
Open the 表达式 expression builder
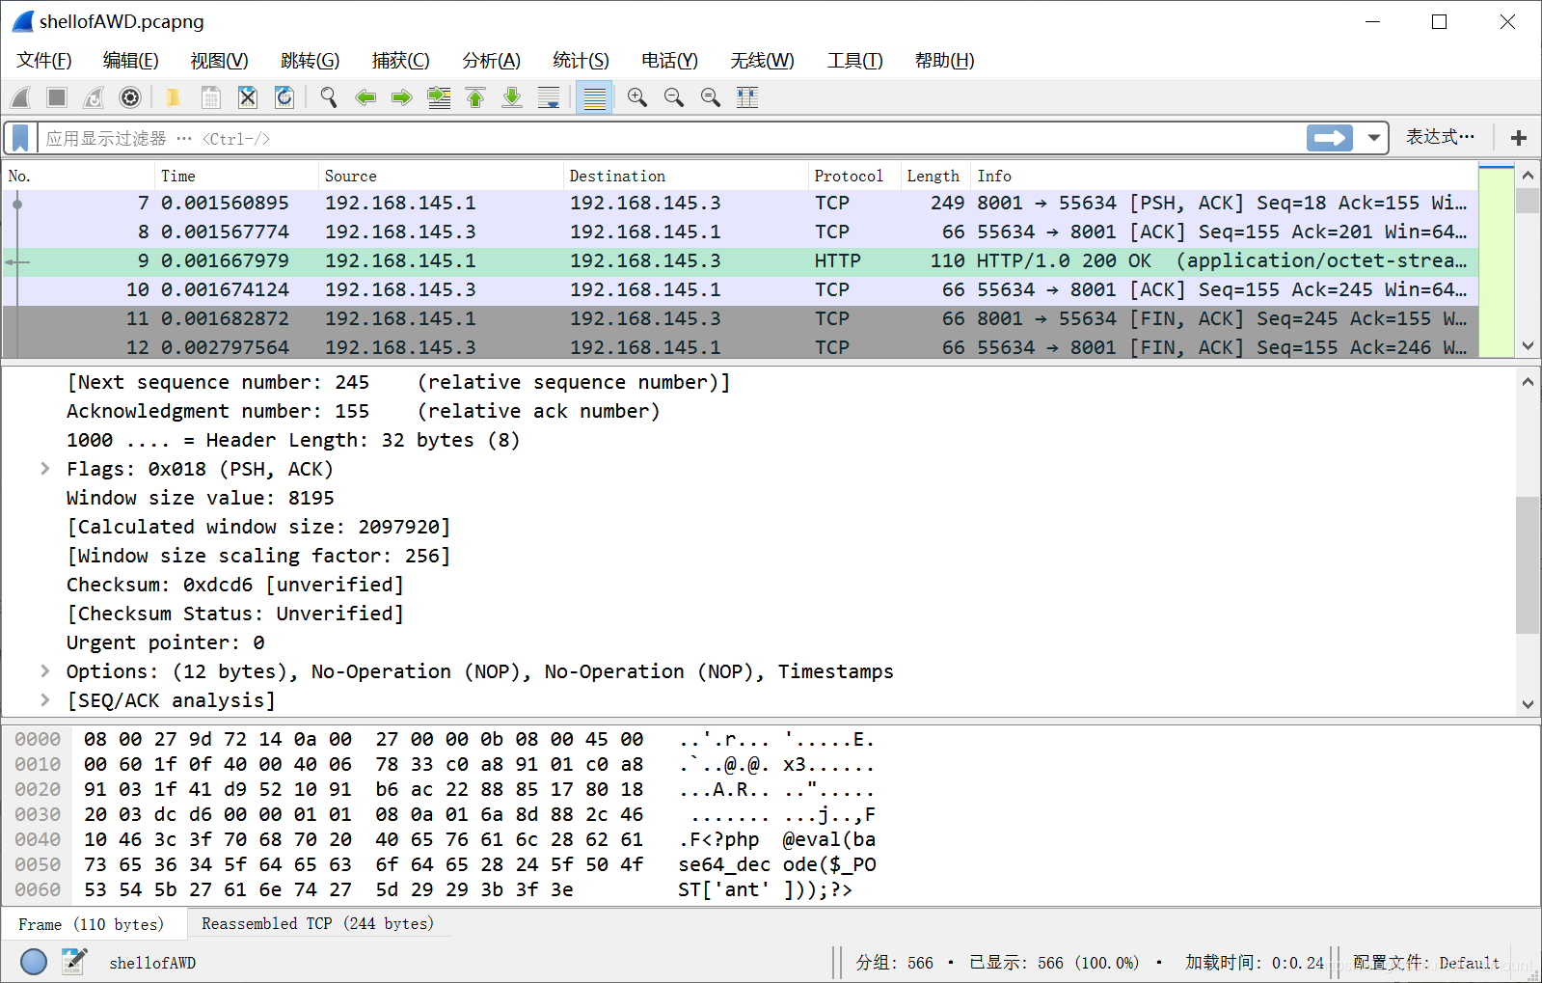[x=1440, y=137]
